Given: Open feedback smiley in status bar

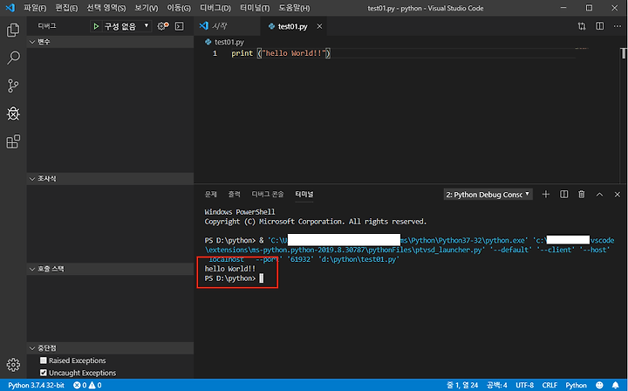Looking at the screenshot, I should pyautogui.click(x=599, y=385).
